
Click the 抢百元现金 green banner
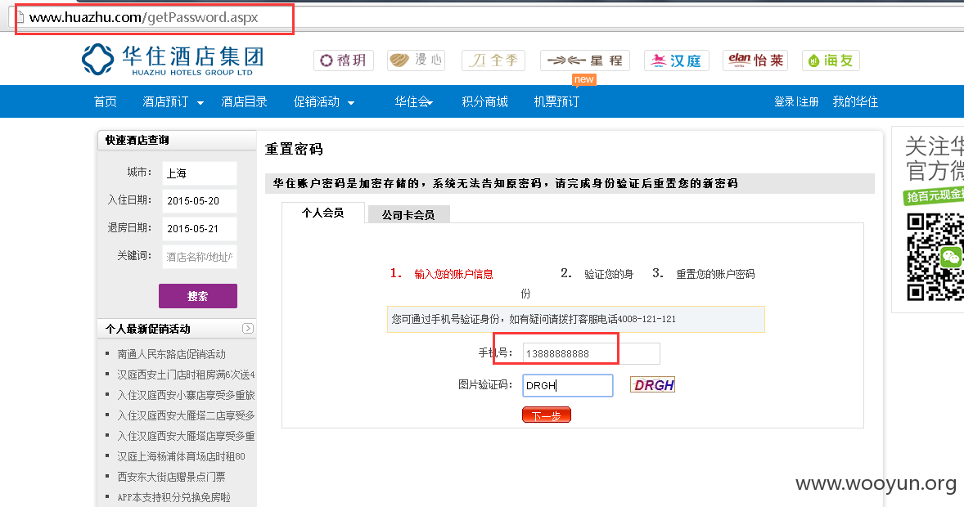(x=935, y=195)
